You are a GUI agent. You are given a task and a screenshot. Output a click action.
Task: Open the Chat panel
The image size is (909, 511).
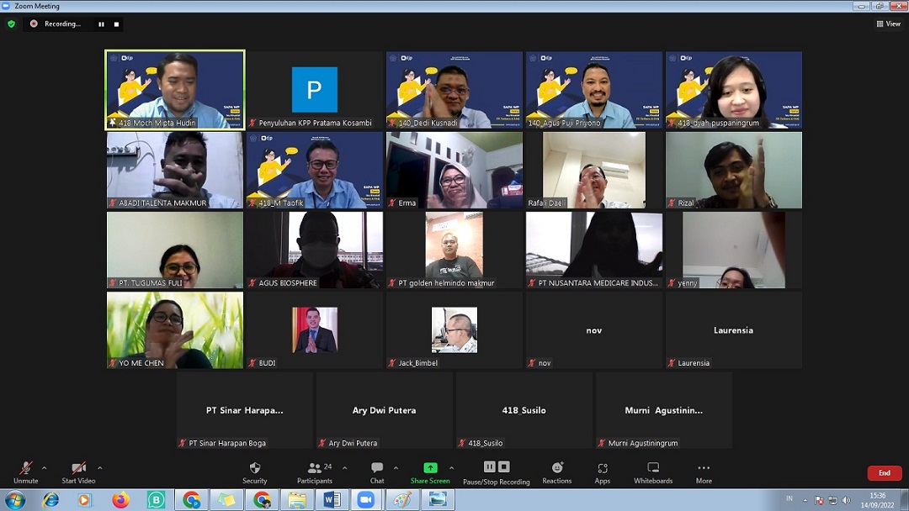[377, 468]
